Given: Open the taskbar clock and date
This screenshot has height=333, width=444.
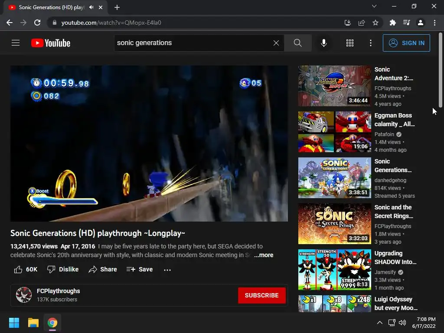Looking at the screenshot, I should coord(424,323).
